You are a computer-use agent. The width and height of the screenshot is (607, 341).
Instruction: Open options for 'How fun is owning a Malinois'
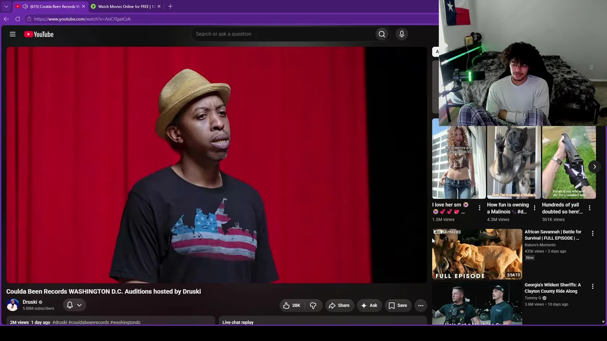coord(534,208)
